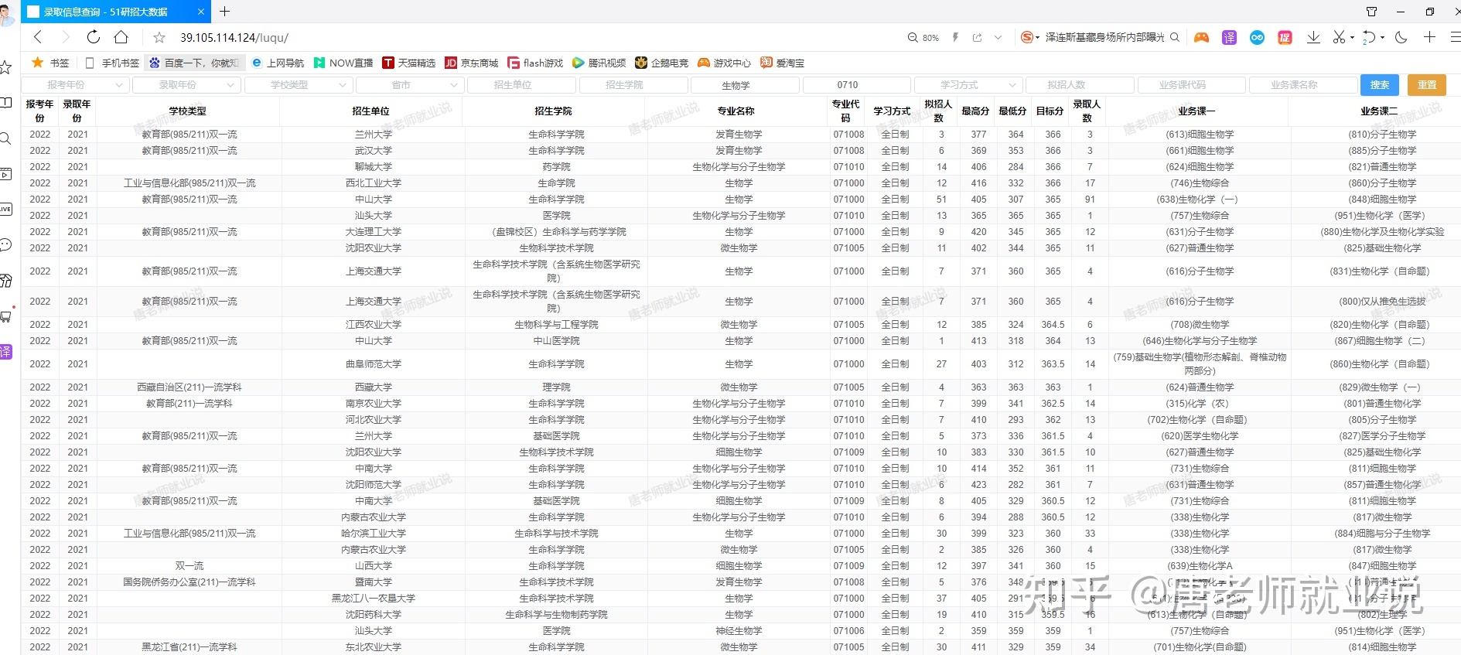1461x655 pixels.
Task: Go to the browser home page icon
Action: 121,37
